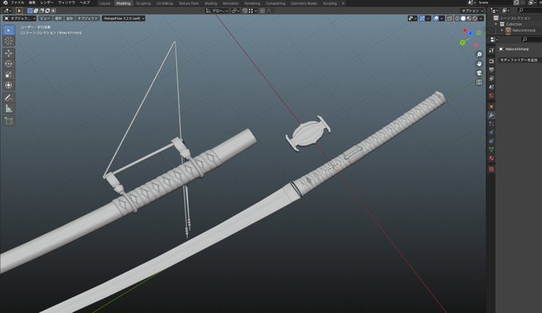Open the shading options dropdown arrow
Image resolution: width=542 pixels, height=313 pixels.
pos(481,18)
